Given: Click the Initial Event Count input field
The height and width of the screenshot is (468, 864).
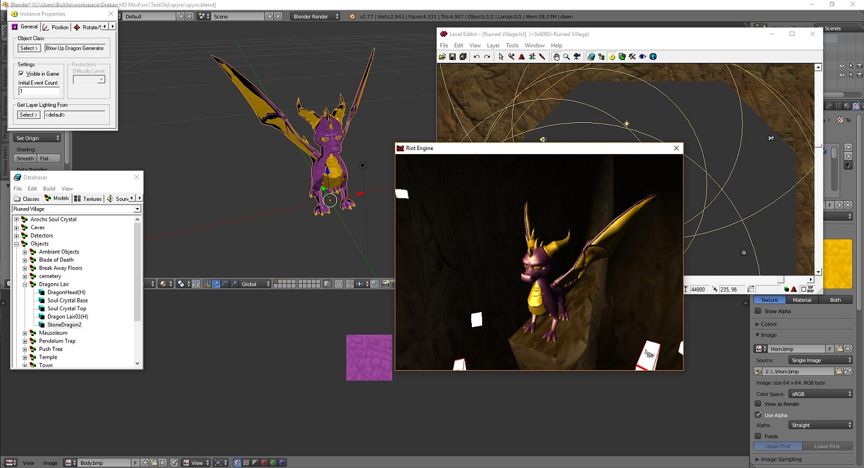Looking at the screenshot, I should click(x=39, y=91).
